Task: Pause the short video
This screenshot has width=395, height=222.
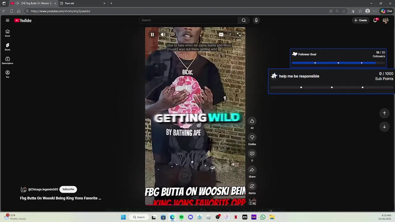Action: pos(152,35)
